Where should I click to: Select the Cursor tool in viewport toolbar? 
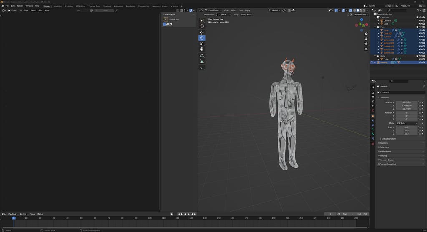click(202, 26)
